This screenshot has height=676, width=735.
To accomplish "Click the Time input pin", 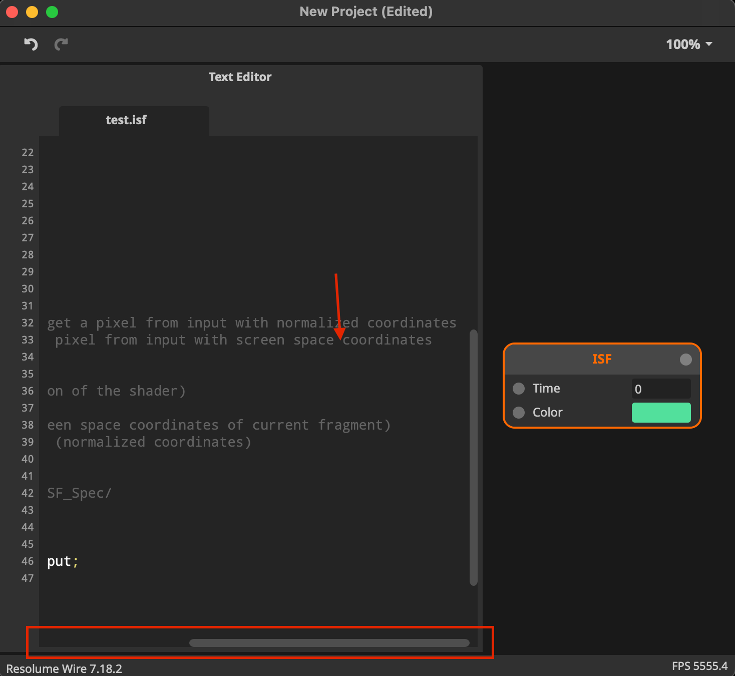I will click(519, 389).
